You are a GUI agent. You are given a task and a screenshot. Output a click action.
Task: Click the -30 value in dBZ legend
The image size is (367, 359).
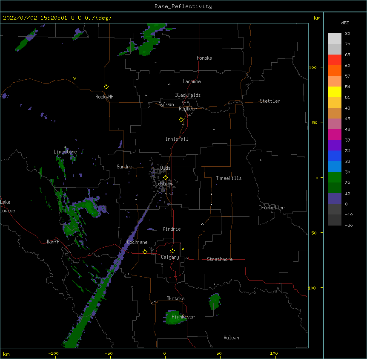(349, 226)
